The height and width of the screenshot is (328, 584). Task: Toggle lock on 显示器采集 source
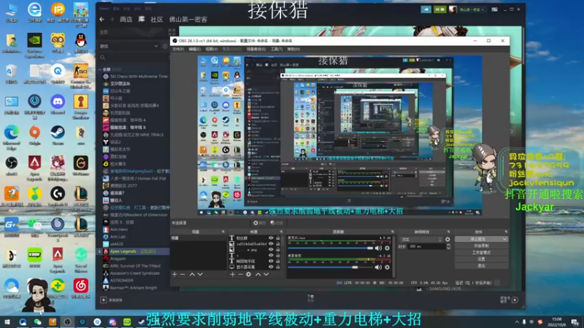[278, 267]
